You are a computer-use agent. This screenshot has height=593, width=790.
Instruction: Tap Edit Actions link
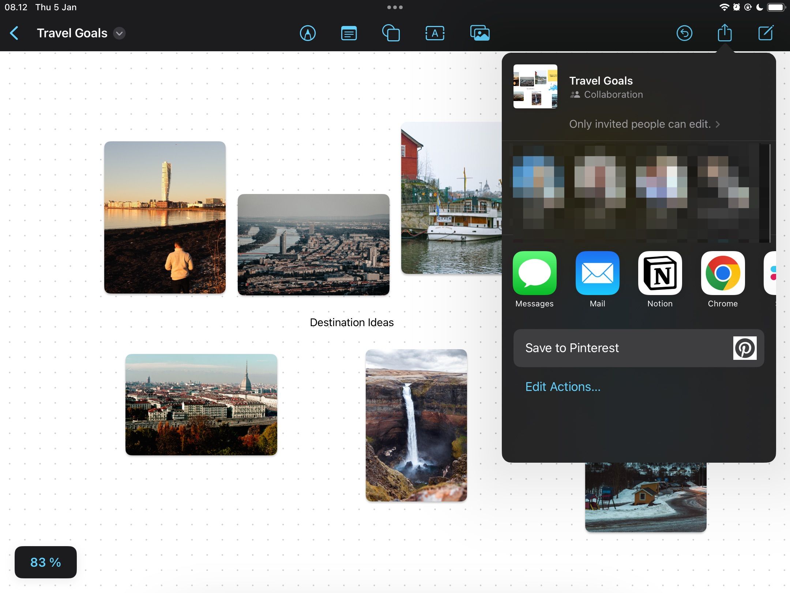point(563,387)
